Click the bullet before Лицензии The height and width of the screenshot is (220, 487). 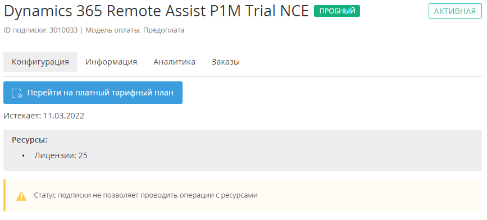pos(23,156)
